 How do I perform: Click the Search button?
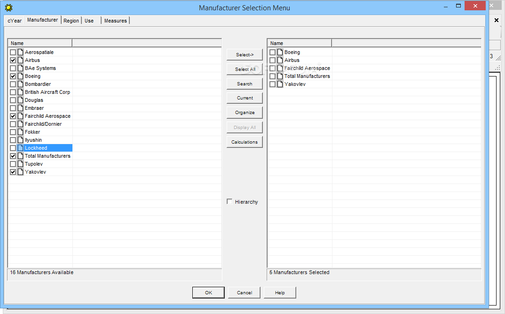(245, 84)
